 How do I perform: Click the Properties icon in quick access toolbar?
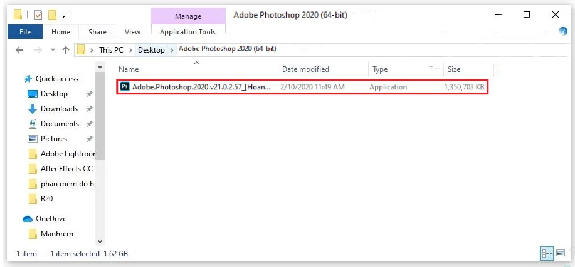[x=38, y=14]
